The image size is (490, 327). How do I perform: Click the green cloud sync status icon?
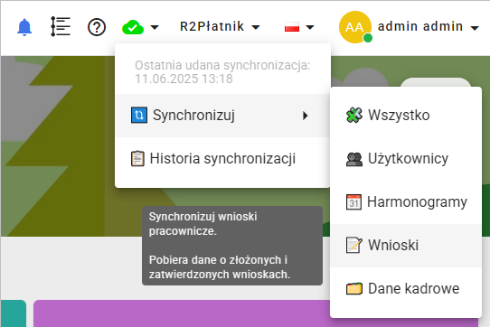tap(133, 27)
